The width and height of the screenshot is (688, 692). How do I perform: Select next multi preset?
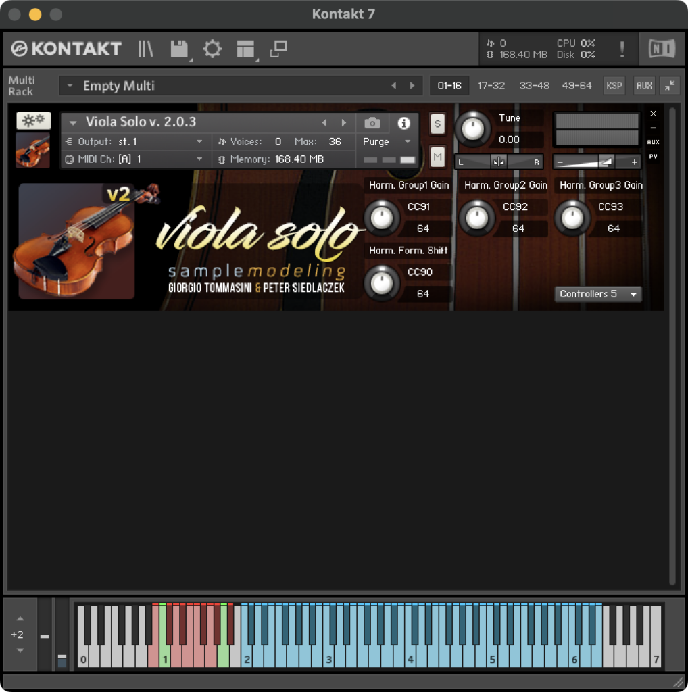coord(412,86)
